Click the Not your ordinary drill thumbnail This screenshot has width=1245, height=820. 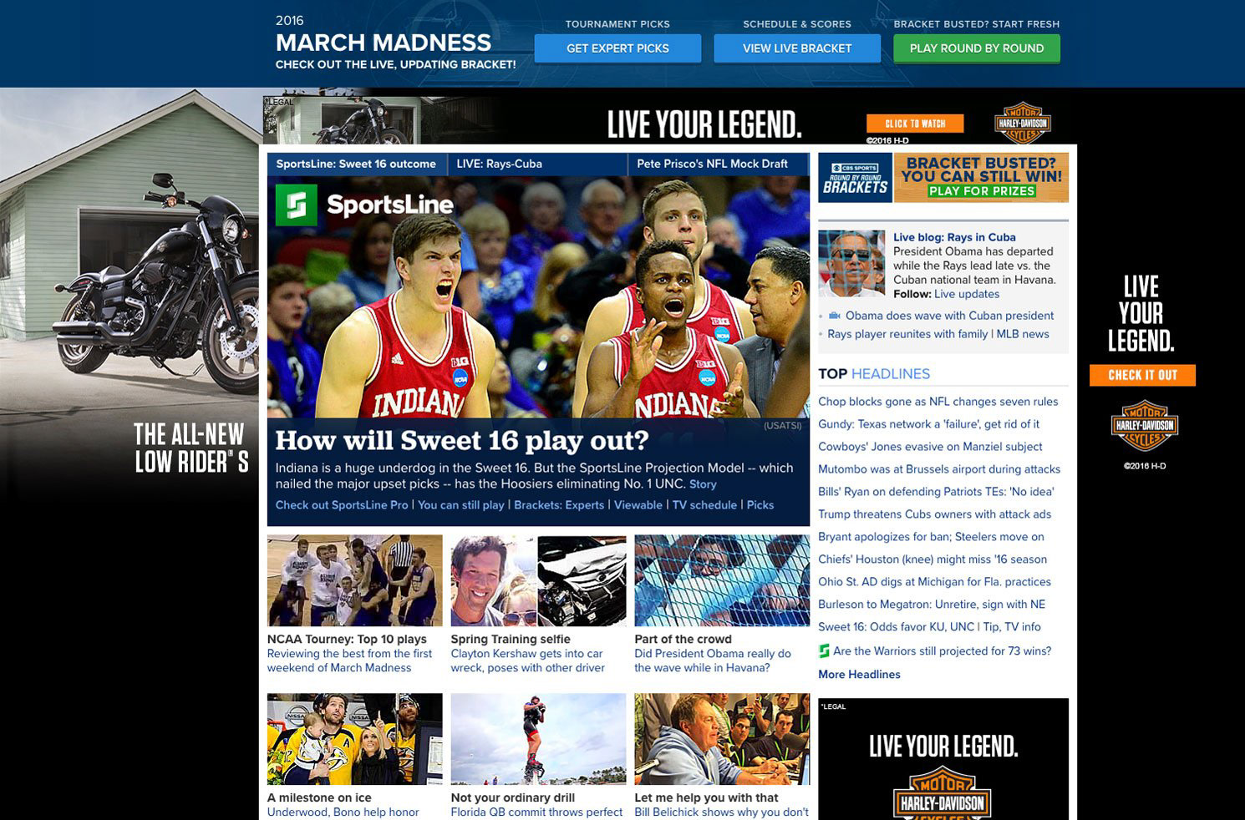[x=538, y=739]
